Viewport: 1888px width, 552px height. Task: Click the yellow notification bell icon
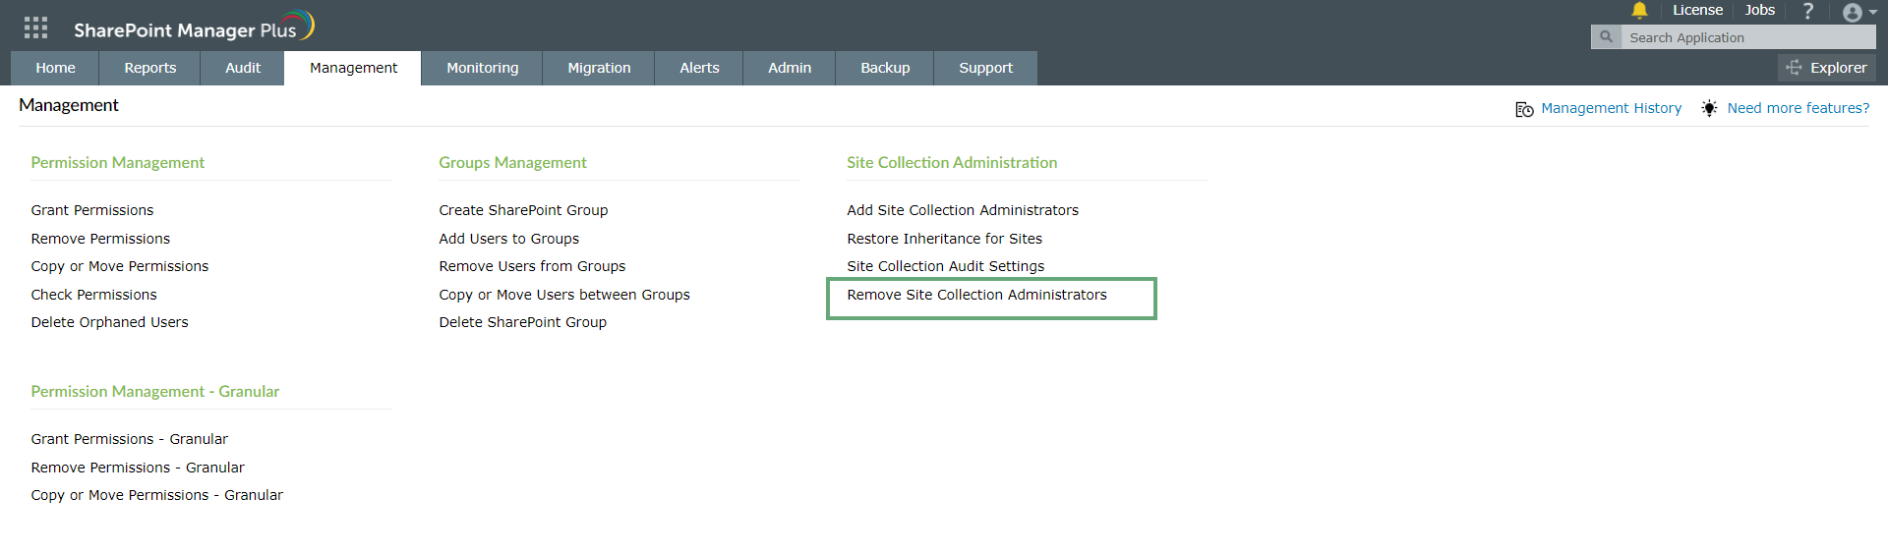click(x=1639, y=11)
